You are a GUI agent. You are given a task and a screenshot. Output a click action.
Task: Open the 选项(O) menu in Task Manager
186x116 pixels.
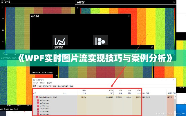point(42,83)
